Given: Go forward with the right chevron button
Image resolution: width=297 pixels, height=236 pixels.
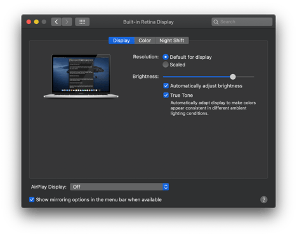Looking at the screenshot, I should click(x=67, y=22).
